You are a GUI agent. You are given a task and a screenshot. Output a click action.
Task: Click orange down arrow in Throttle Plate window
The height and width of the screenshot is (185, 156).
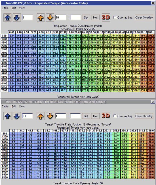click(x=50, y=116)
